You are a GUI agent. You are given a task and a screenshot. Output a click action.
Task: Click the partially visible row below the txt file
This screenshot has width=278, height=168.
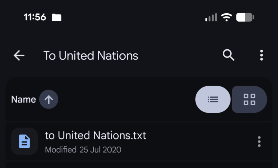coord(138,165)
